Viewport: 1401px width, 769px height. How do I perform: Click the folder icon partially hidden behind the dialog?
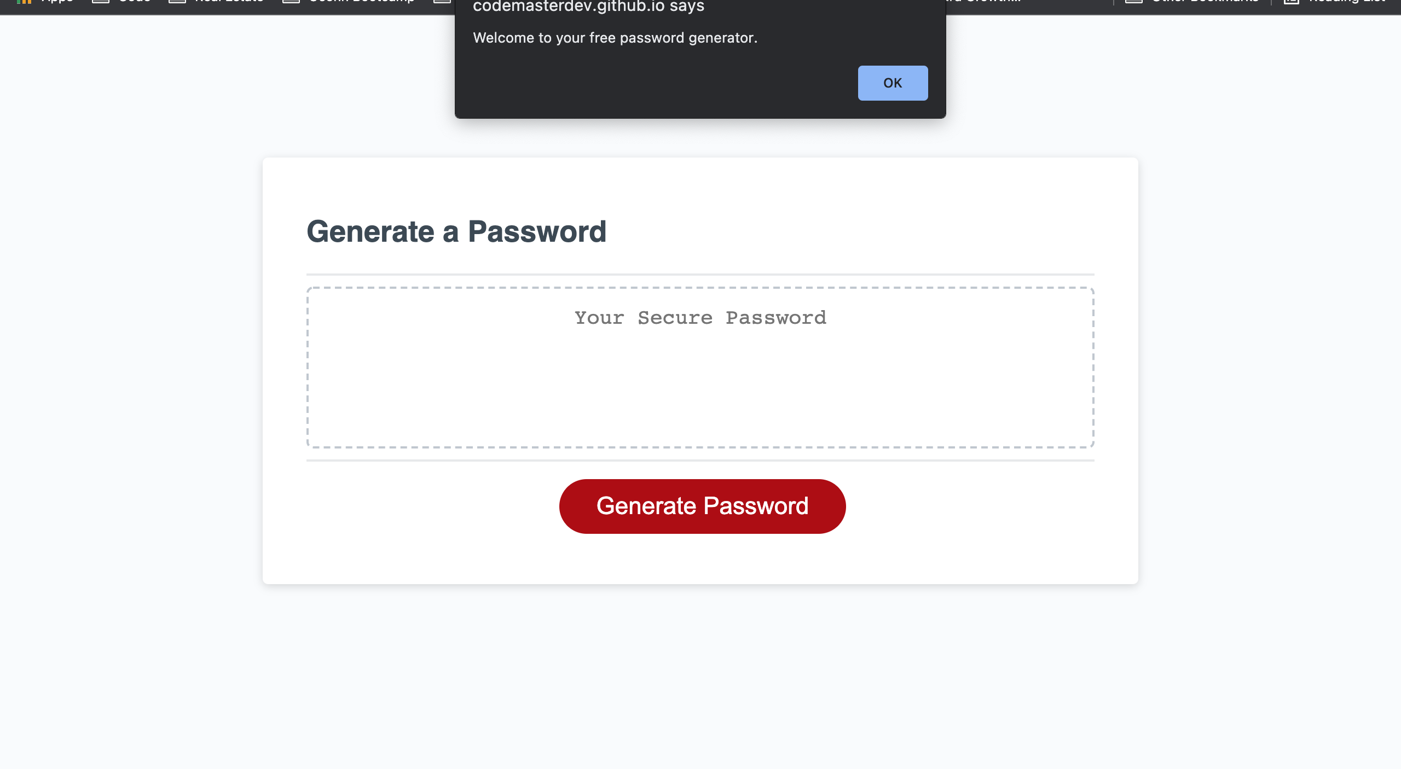(x=442, y=2)
